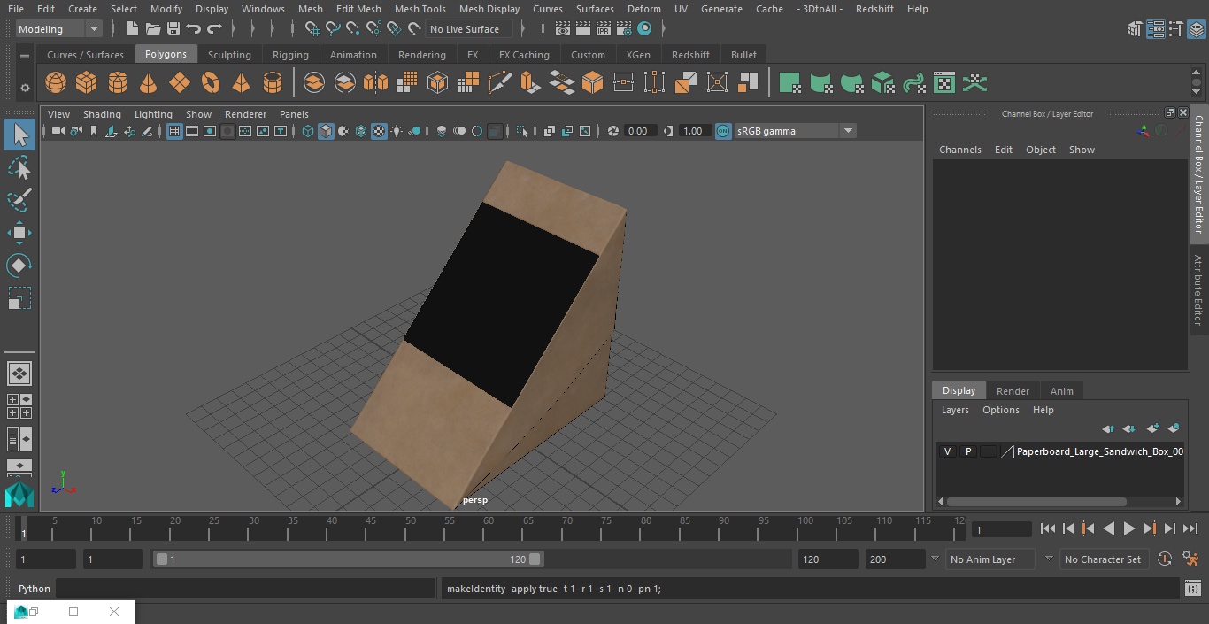Image resolution: width=1209 pixels, height=624 pixels.
Task: Toggle textured display in viewport
Action: click(x=379, y=131)
